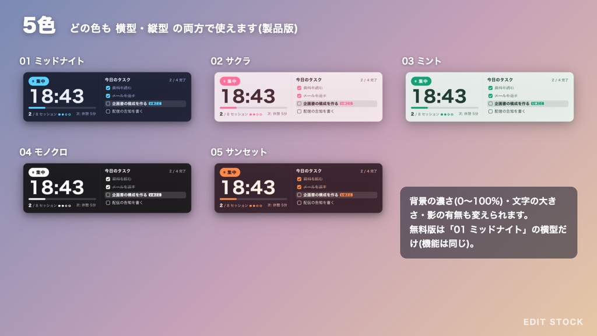Click the blue timer progress bar in ミッドナイト

62,108
